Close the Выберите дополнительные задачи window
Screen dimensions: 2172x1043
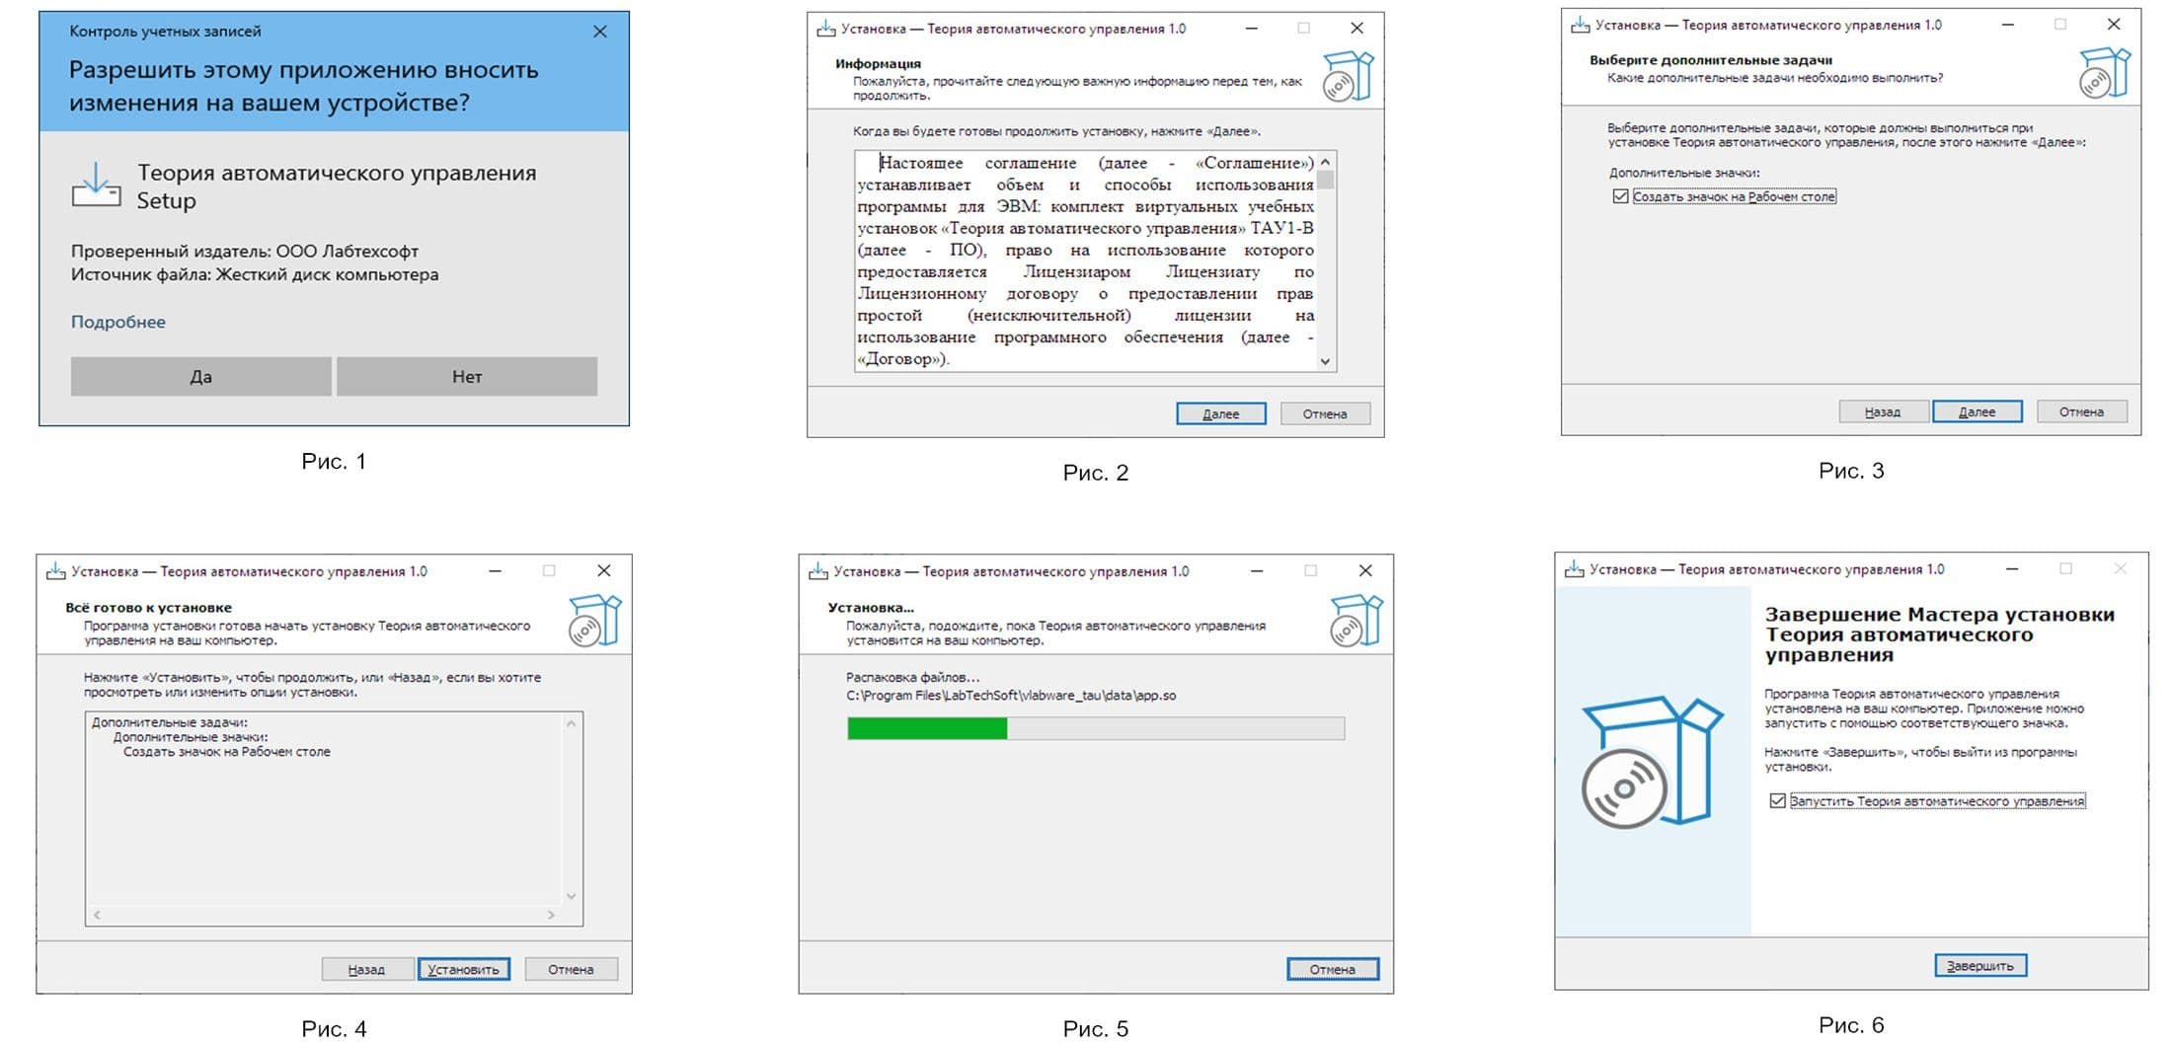2114,25
